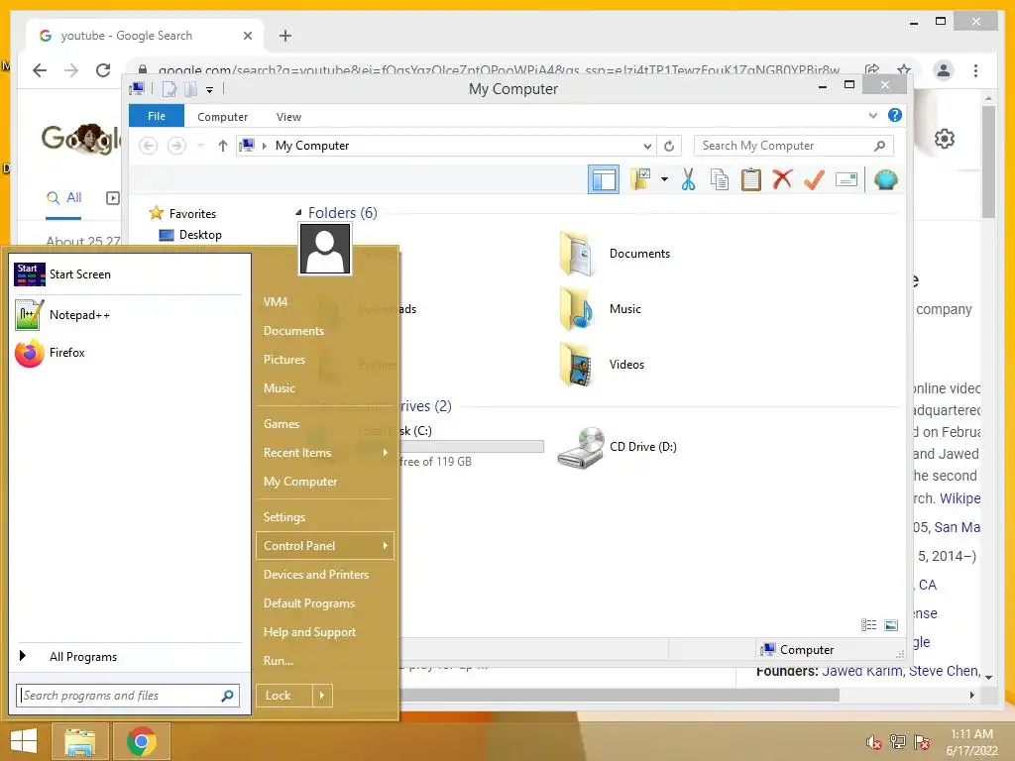Click the blue Help question mark icon
The image size is (1015, 761).
(895, 115)
